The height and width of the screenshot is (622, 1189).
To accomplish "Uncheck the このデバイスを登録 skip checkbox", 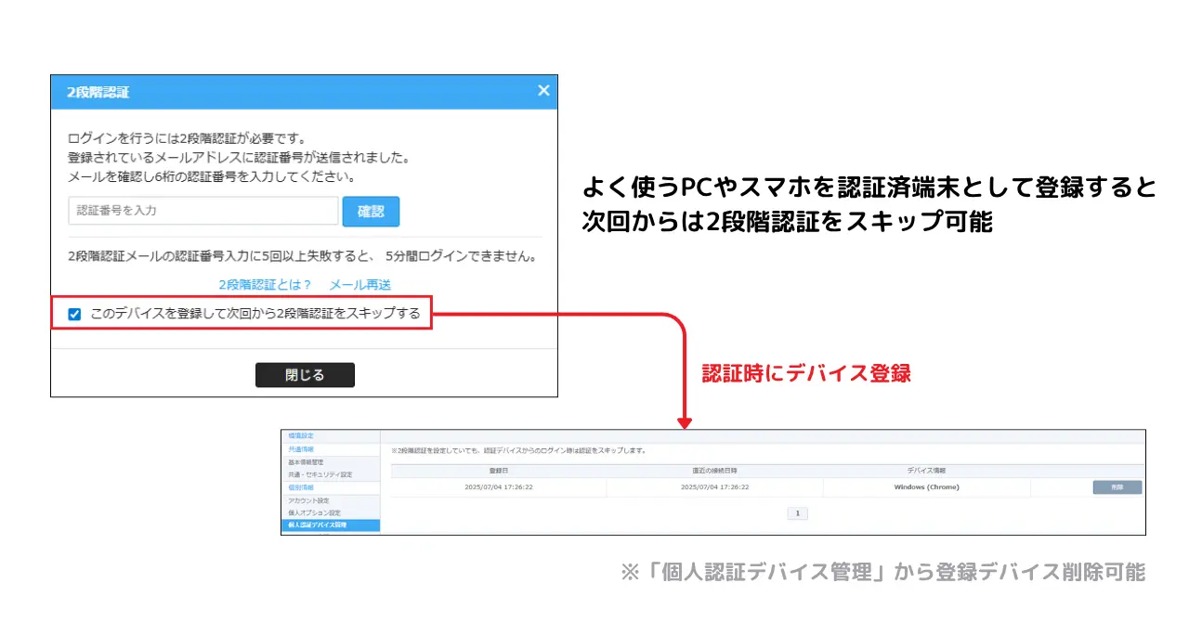I will (x=74, y=315).
